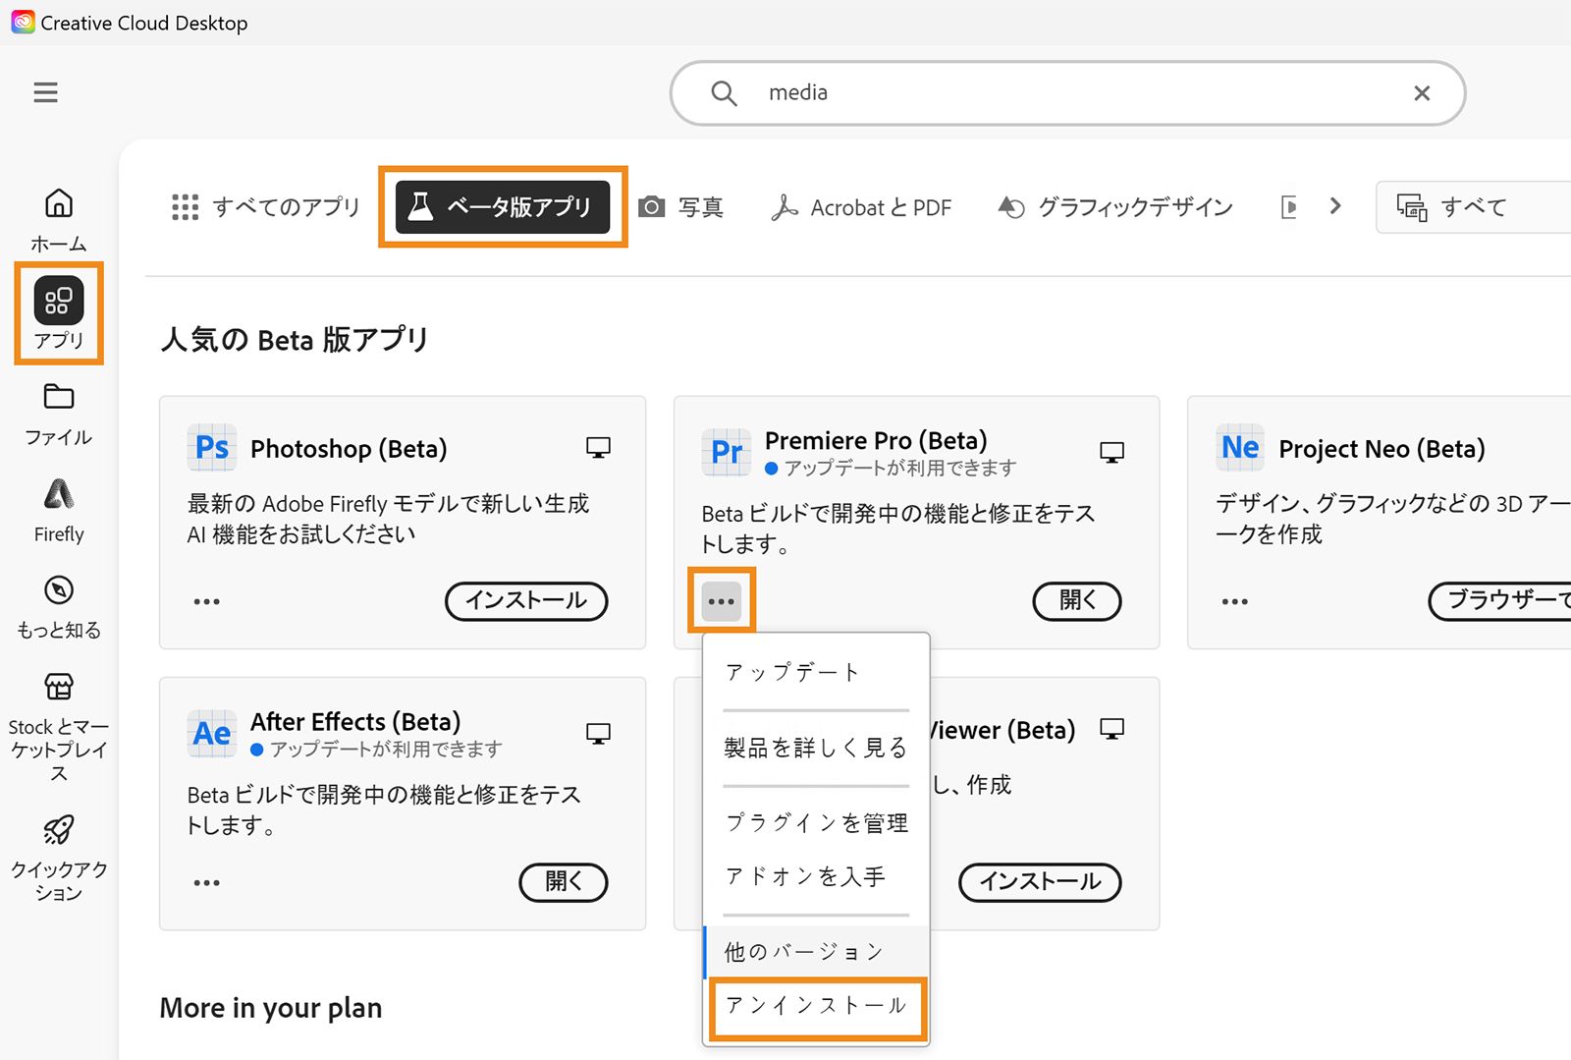Select アプリ in the sidebar
This screenshot has height=1060, width=1571.
(59, 313)
